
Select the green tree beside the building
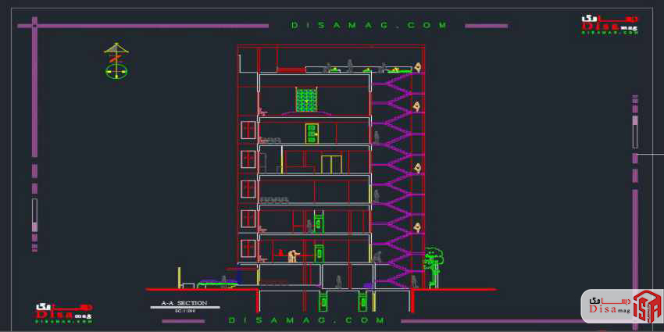coord(432,260)
